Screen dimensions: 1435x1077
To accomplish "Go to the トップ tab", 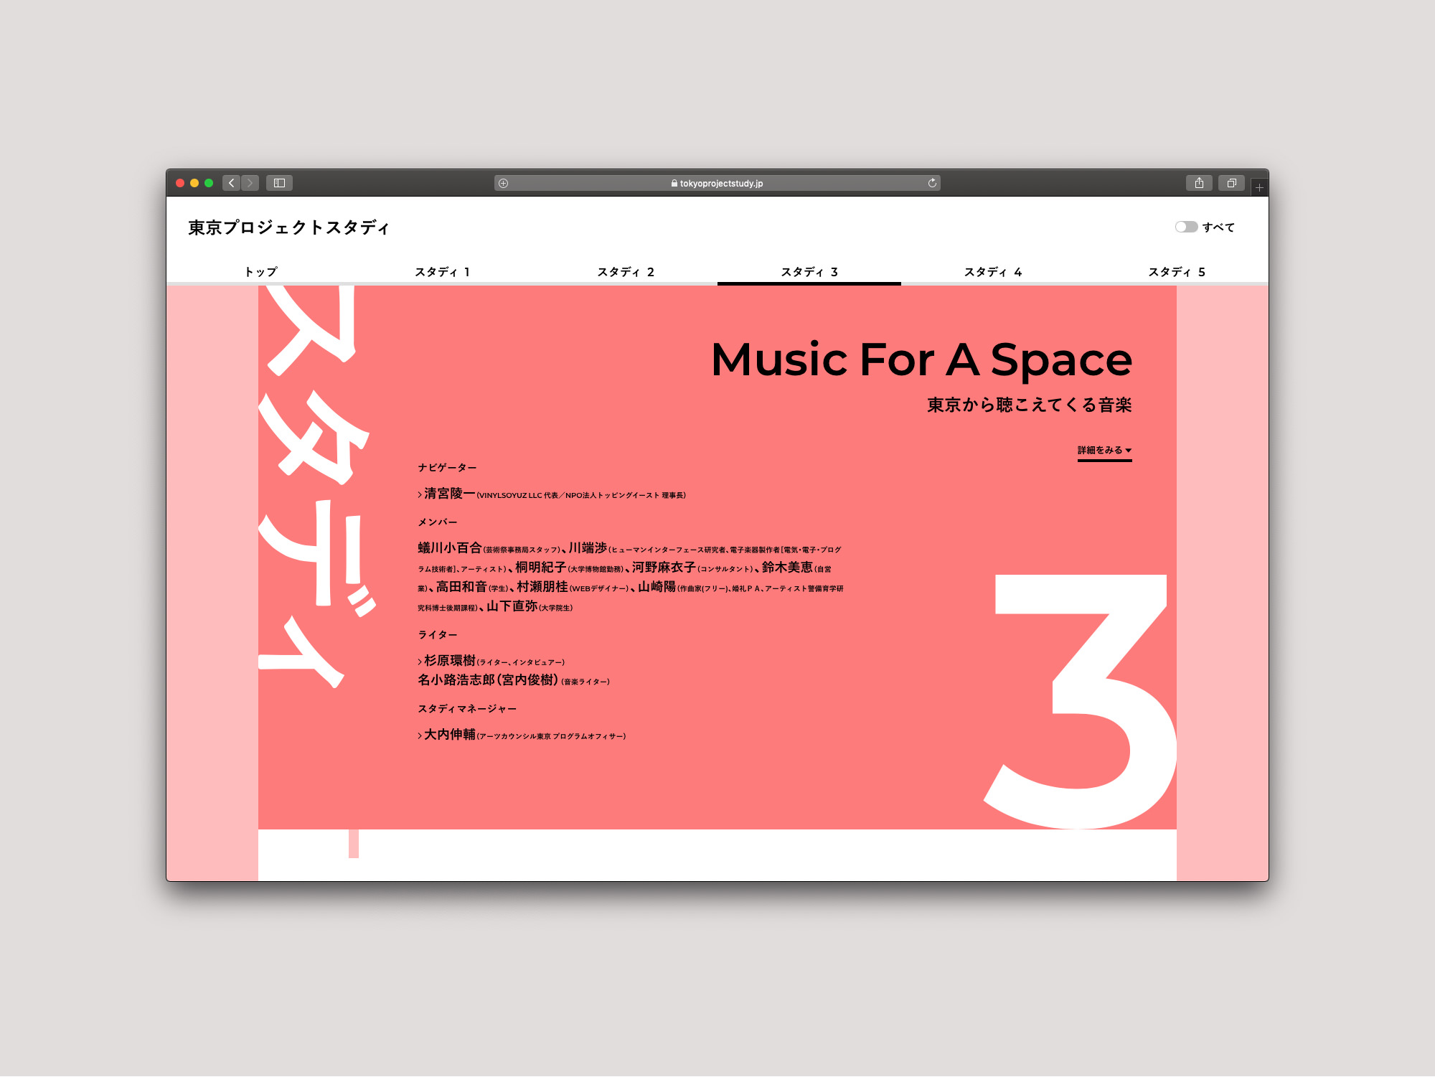I will tap(260, 272).
